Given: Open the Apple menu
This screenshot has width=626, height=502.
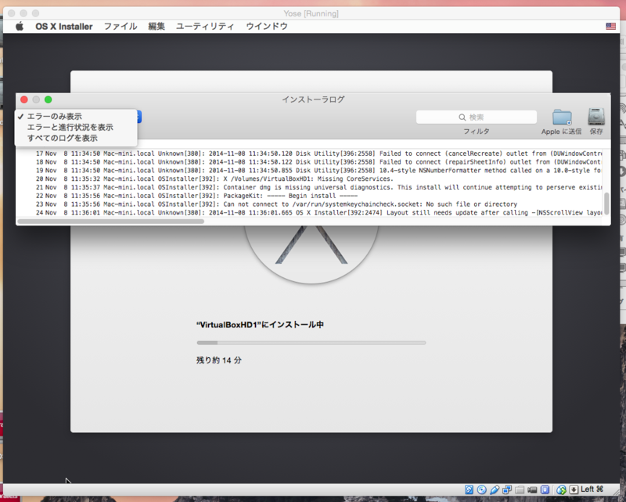Looking at the screenshot, I should point(20,27).
